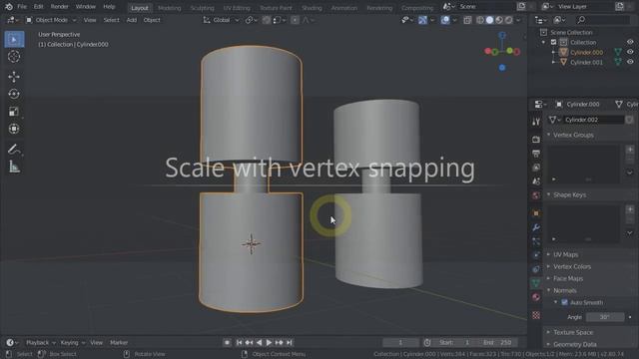
Task: Select the Transform tool
Action: point(14,129)
